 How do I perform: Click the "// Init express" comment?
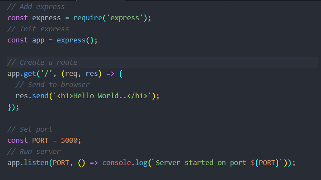pos(38,29)
